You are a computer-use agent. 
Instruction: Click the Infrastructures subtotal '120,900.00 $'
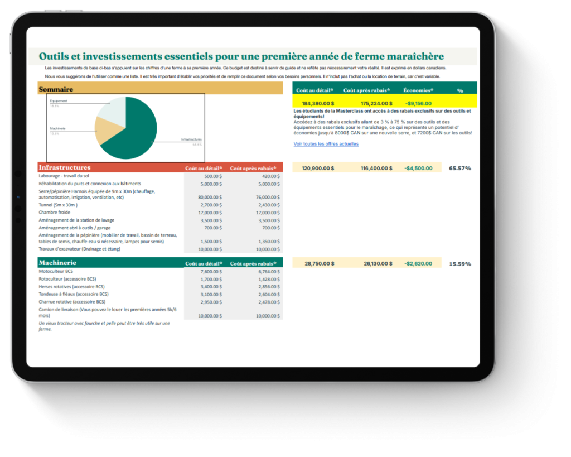tap(318, 169)
